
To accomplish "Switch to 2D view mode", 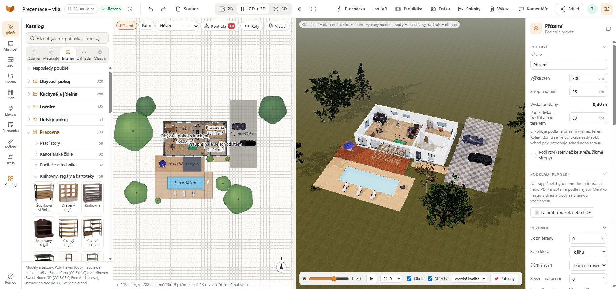I will coord(226,9).
